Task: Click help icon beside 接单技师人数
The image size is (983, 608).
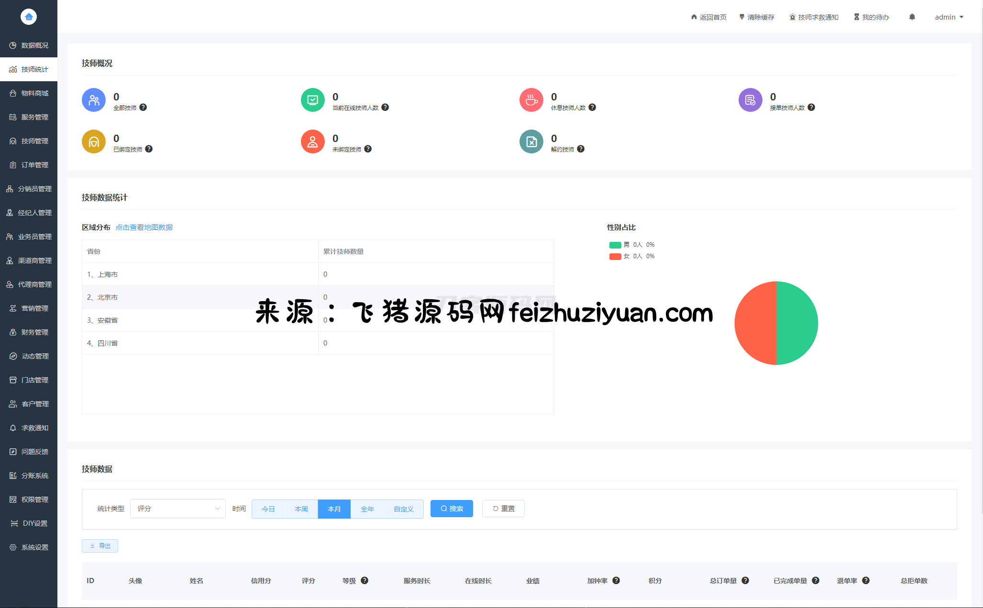Action: tap(811, 108)
